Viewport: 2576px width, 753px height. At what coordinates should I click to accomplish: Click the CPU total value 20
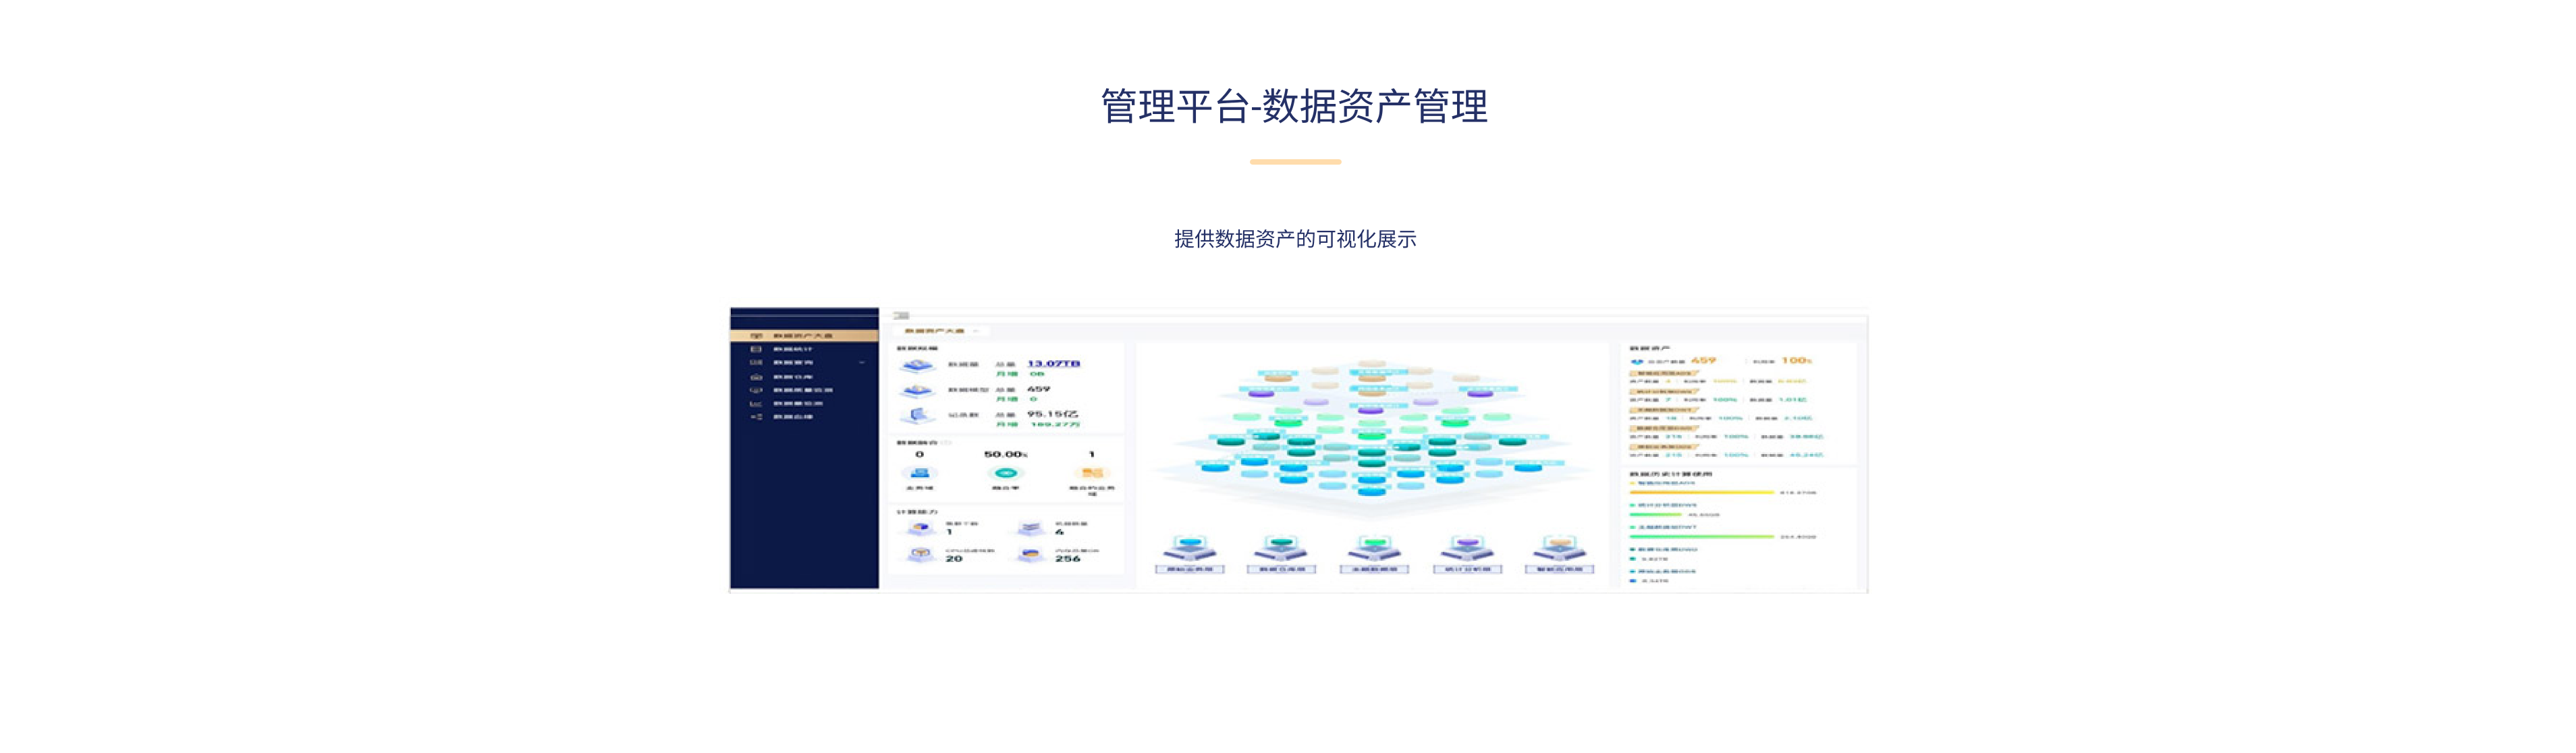[954, 559]
